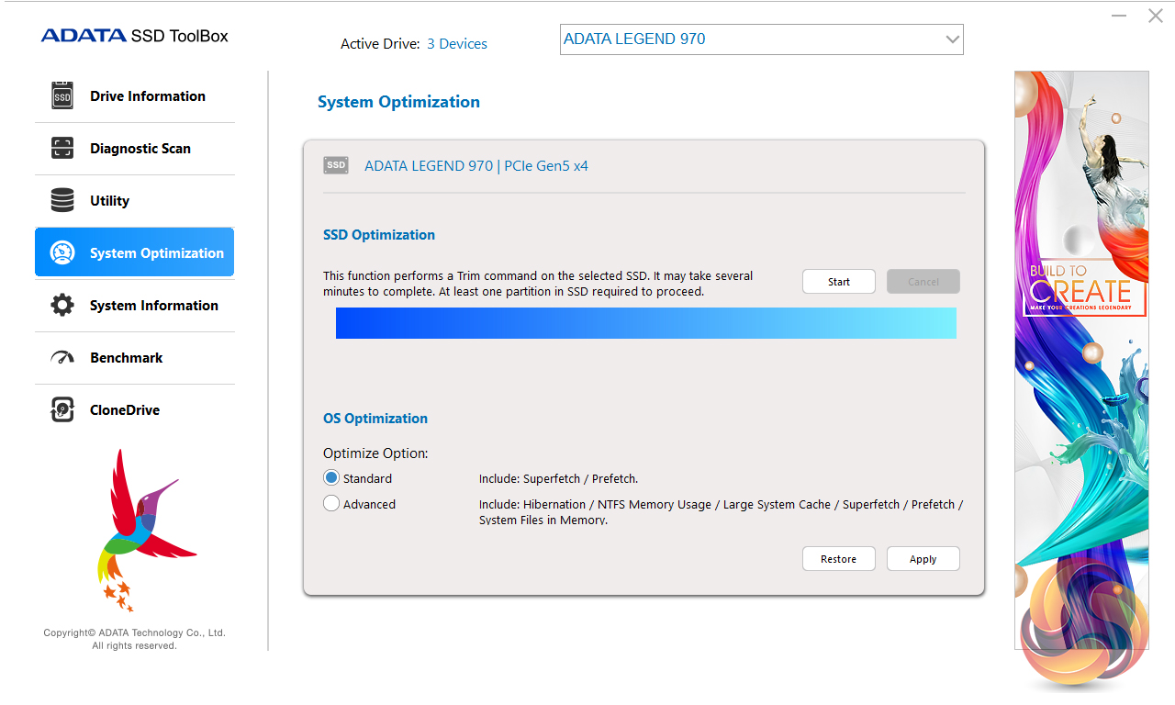Click the 'Active Drive:' label
Image resolution: width=1175 pixels, height=705 pixels.
pos(380,44)
